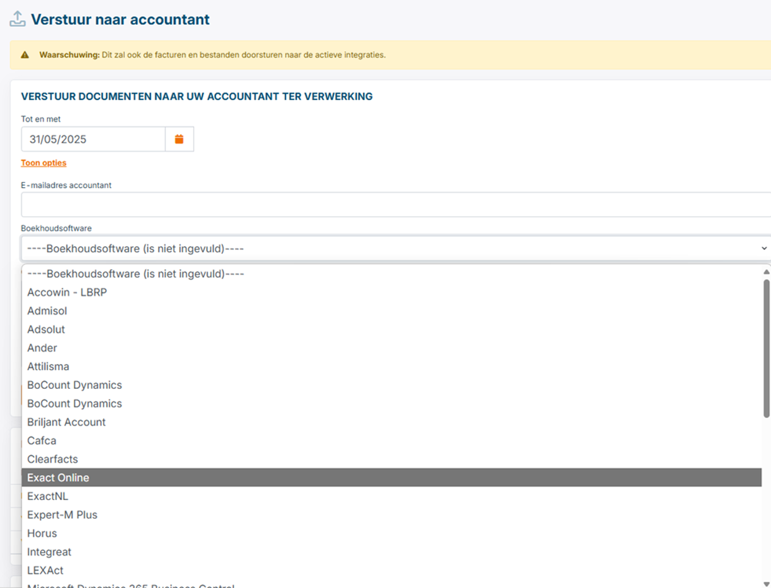This screenshot has height=588, width=771.
Task: Click the scrollbar up arrow in list
Action: [x=766, y=272]
